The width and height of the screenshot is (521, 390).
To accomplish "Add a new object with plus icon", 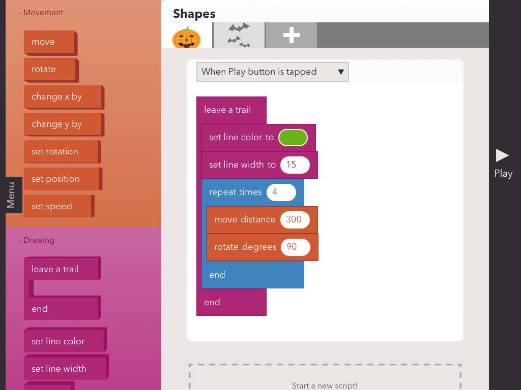I will (291, 35).
